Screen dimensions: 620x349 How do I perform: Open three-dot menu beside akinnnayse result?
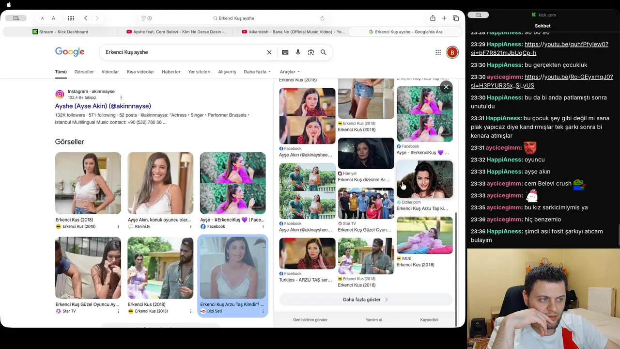pos(121,97)
